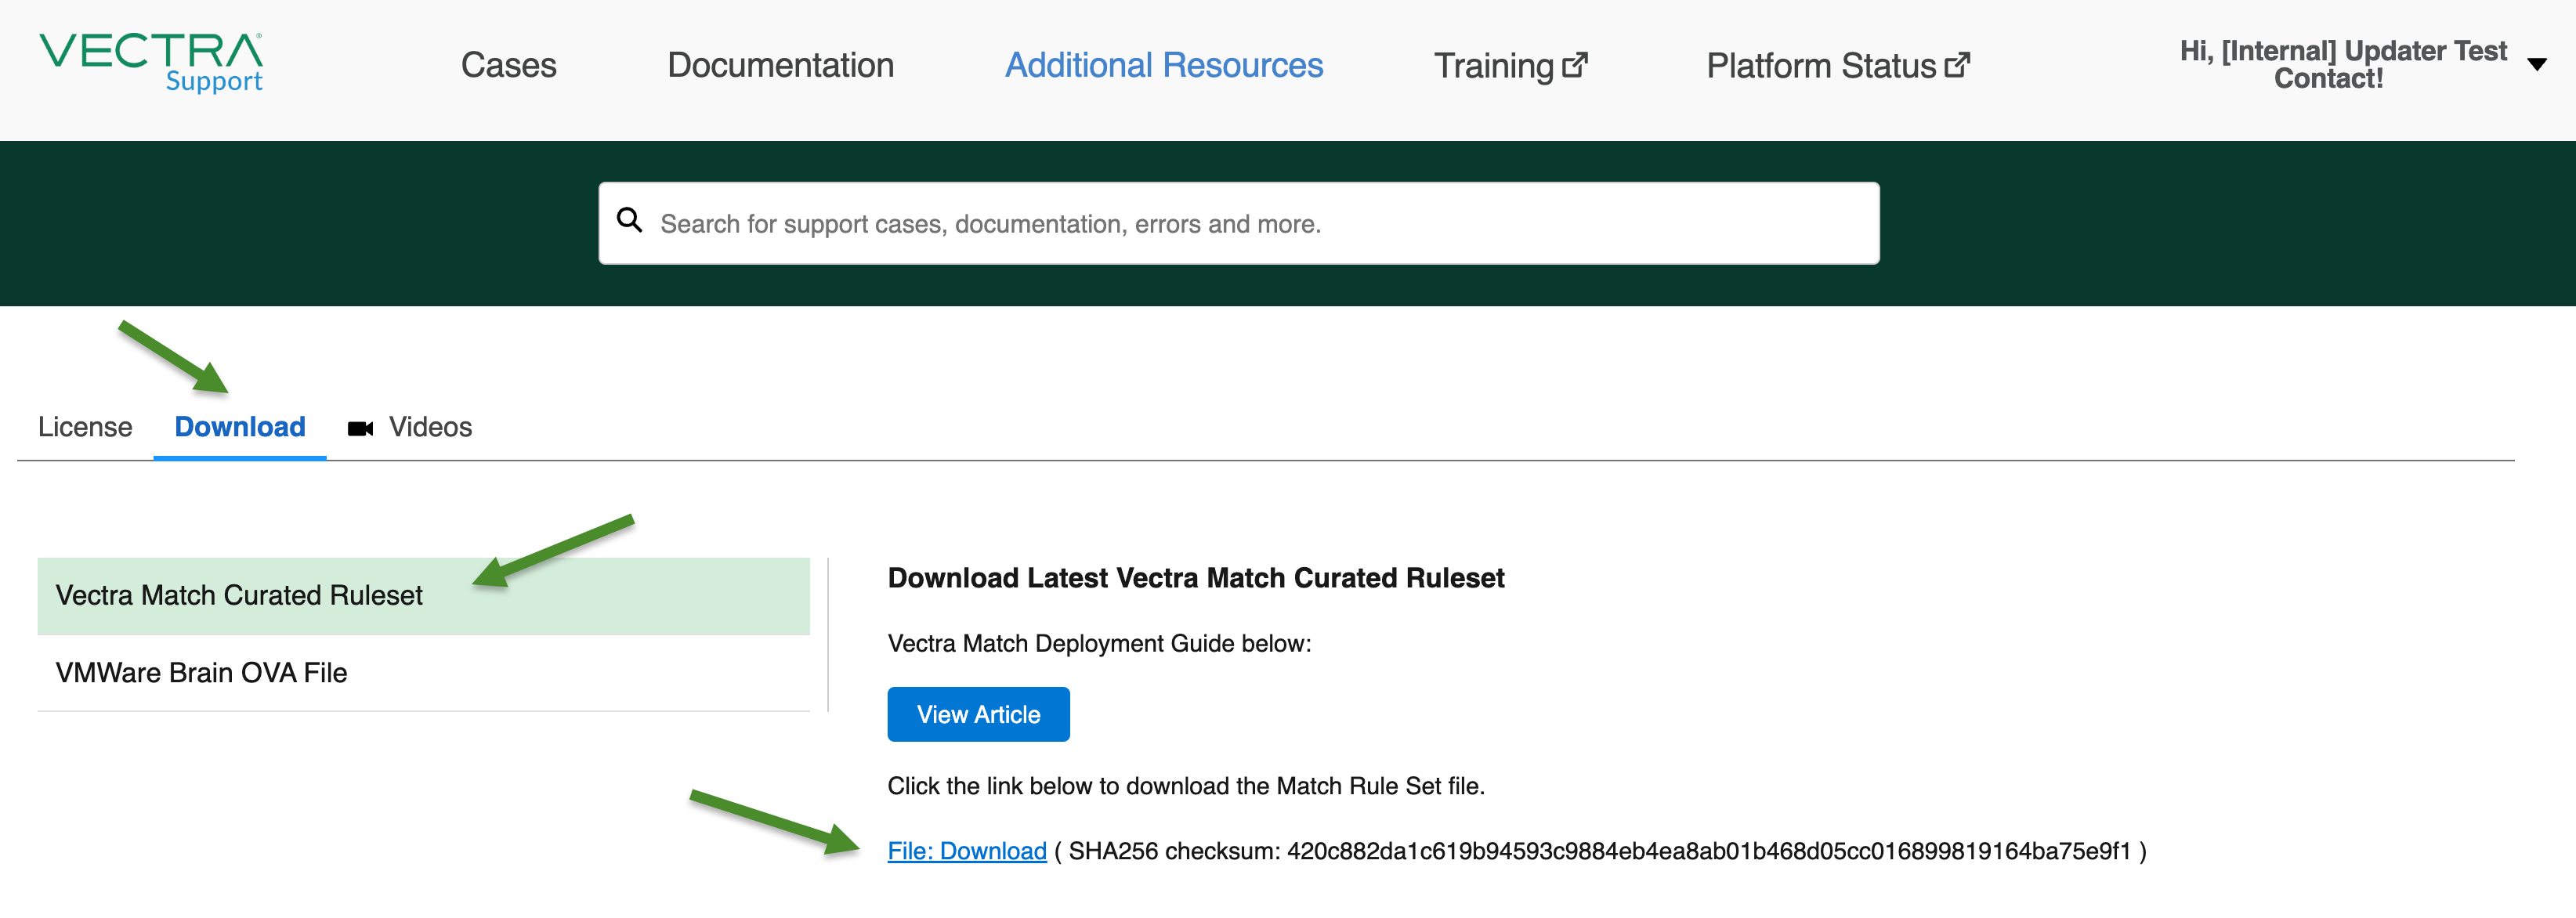Click the external link icon beside Platform Status
This screenshot has width=2576, height=918.
point(1957,65)
